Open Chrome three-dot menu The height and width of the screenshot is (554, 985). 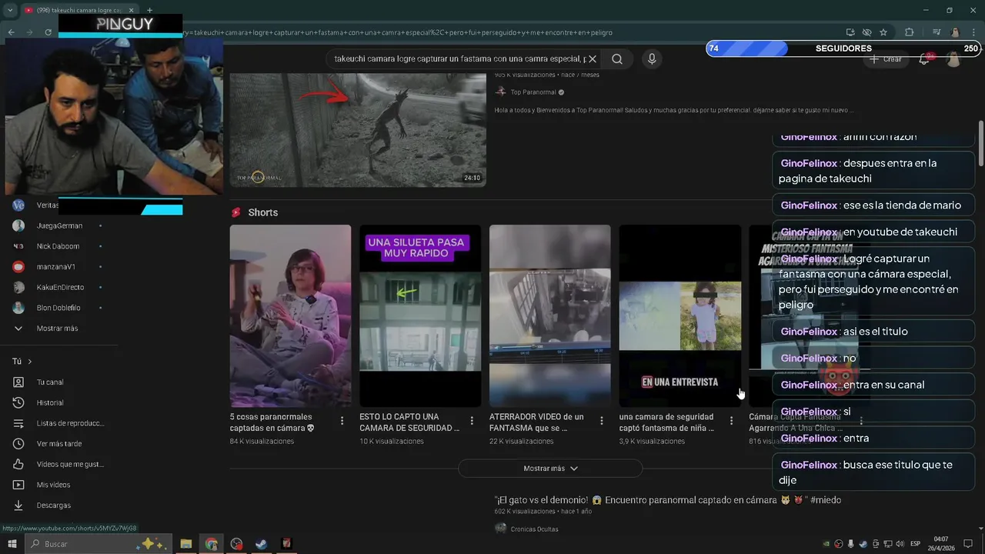point(973,32)
